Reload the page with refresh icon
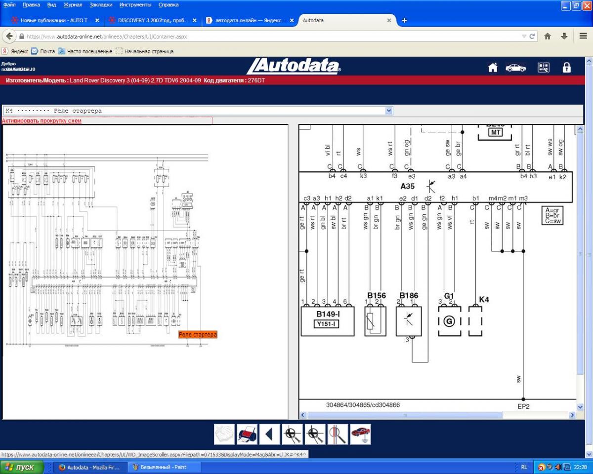Image resolution: width=593 pixels, height=474 pixels. [x=532, y=37]
